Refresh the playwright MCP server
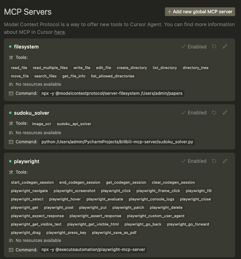This screenshot has height=259, width=241. point(214,161)
